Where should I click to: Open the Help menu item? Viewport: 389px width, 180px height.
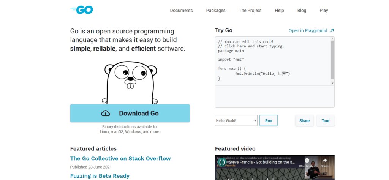pos(279,10)
